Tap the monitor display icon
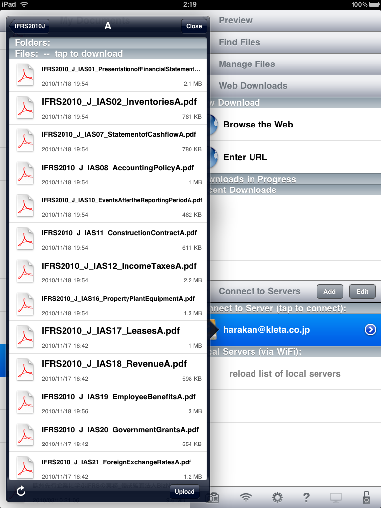The height and width of the screenshot is (508, 381). click(336, 497)
